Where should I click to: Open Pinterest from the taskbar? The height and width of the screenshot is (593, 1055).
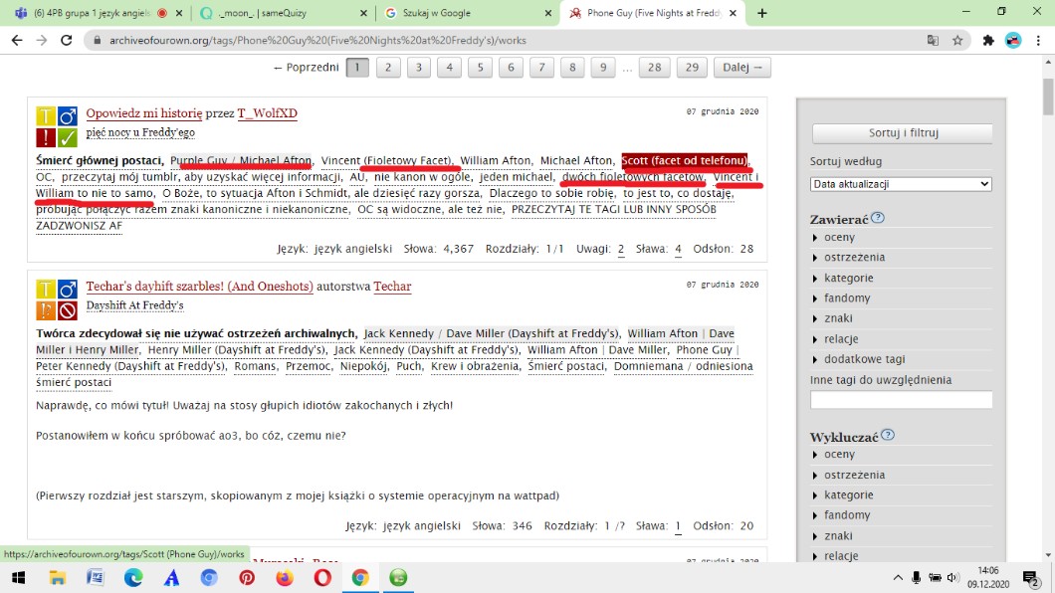[246, 577]
